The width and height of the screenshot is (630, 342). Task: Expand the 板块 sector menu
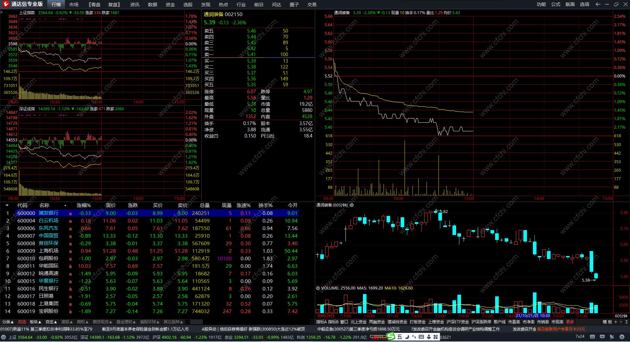35,322
